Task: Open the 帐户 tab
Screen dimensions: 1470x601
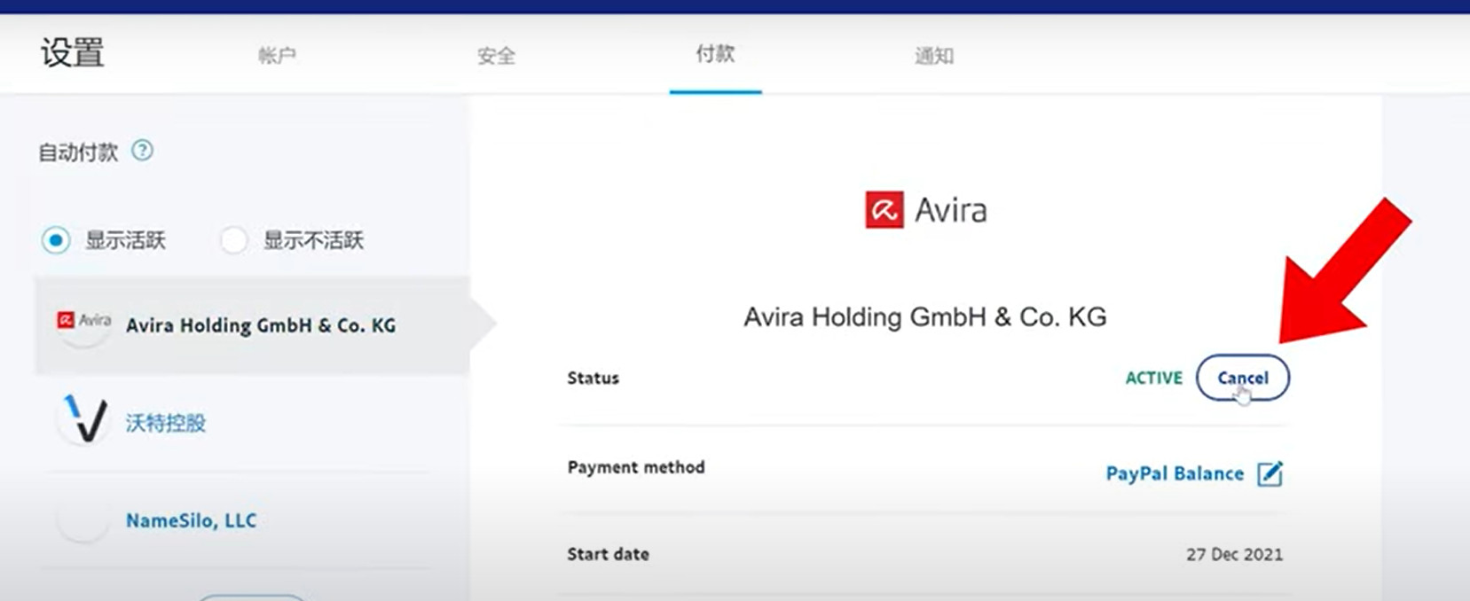Action: pyautogui.click(x=277, y=56)
